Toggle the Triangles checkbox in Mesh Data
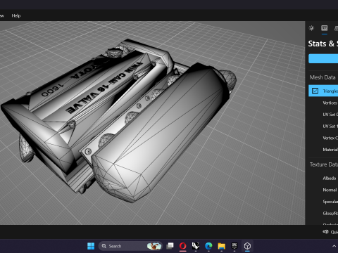Image resolution: width=338 pixels, height=253 pixels. [x=315, y=91]
